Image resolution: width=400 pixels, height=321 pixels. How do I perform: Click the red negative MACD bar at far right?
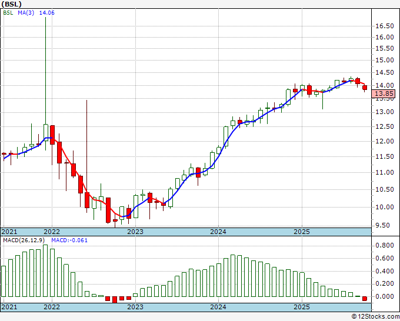tap(365, 299)
